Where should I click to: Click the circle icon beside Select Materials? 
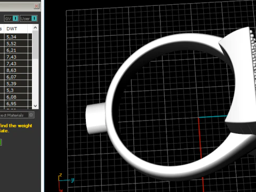pos(31,115)
